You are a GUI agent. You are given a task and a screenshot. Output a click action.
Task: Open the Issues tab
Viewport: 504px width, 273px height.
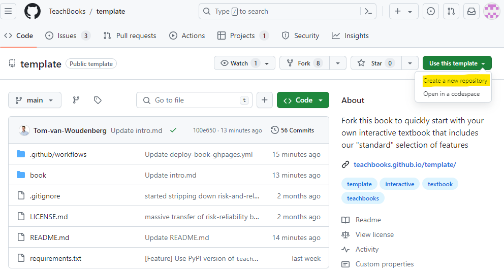[x=68, y=36]
